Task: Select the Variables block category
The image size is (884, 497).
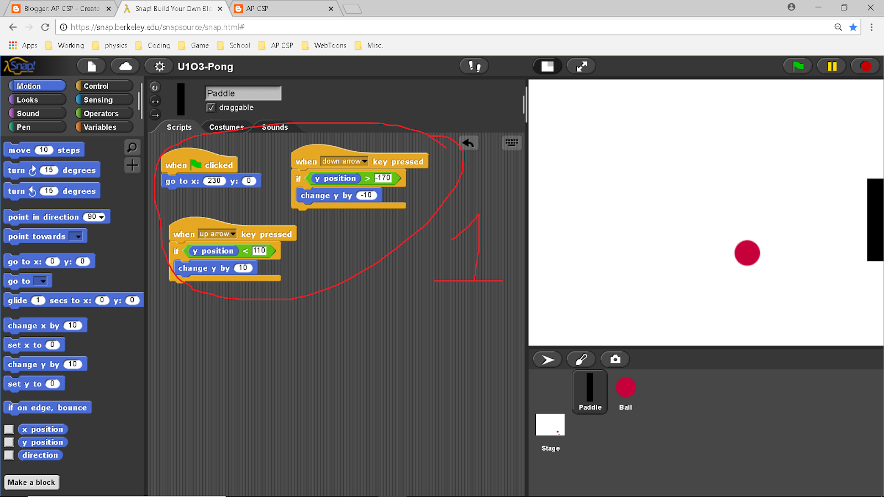Action: [104, 127]
